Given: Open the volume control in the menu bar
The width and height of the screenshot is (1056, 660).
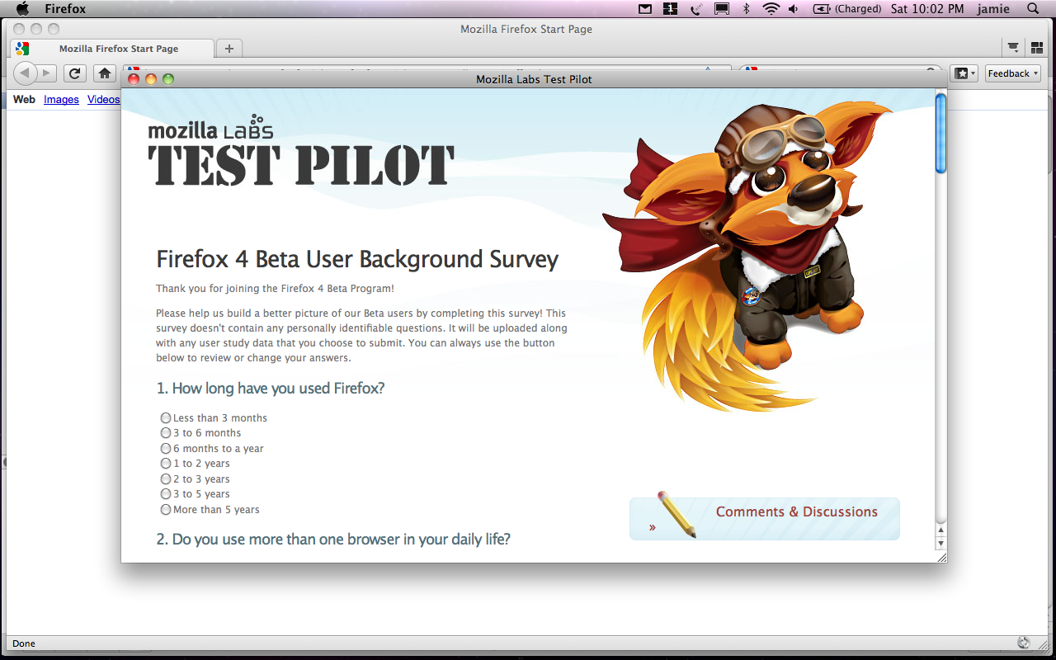Looking at the screenshot, I should point(794,9).
